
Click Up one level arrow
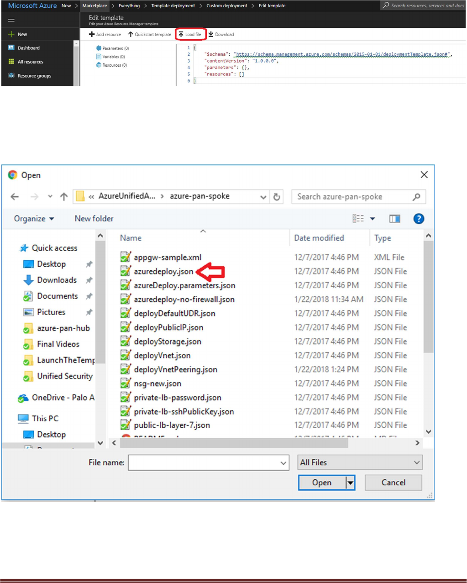(x=64, y=197)
